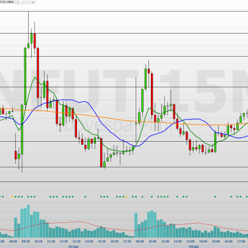248x248 pixels.
Task: Click the 09:30 time axis label
Action: coord(26,241)
